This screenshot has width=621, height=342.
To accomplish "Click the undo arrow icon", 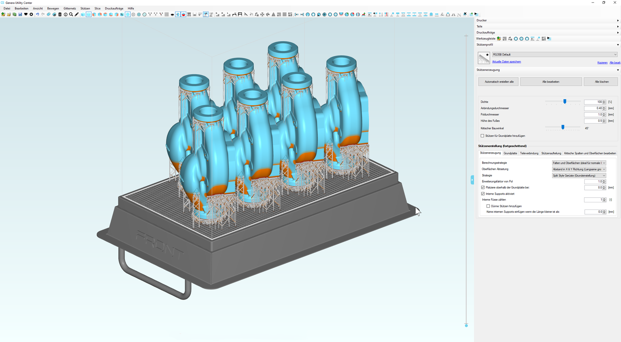I will (x=37, y=14).
